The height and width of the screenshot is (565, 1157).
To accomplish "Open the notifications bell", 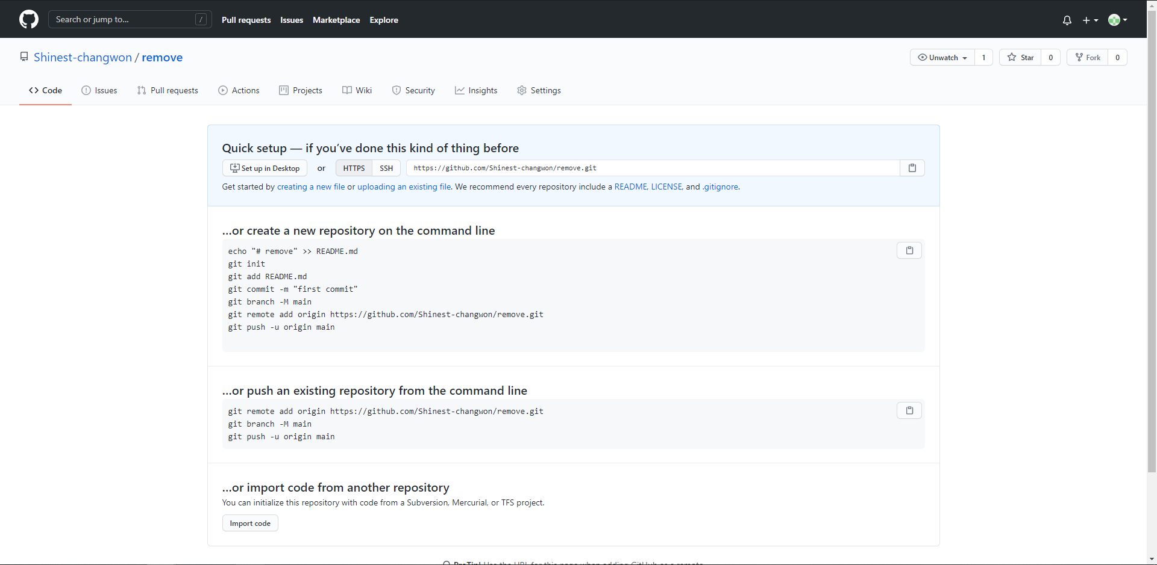I will (x=1067, y=20).
